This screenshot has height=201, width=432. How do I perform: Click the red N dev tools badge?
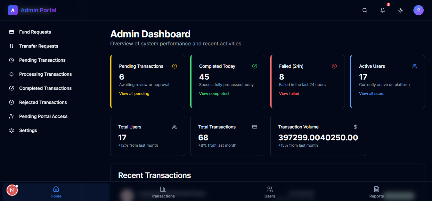click(12, 190)
